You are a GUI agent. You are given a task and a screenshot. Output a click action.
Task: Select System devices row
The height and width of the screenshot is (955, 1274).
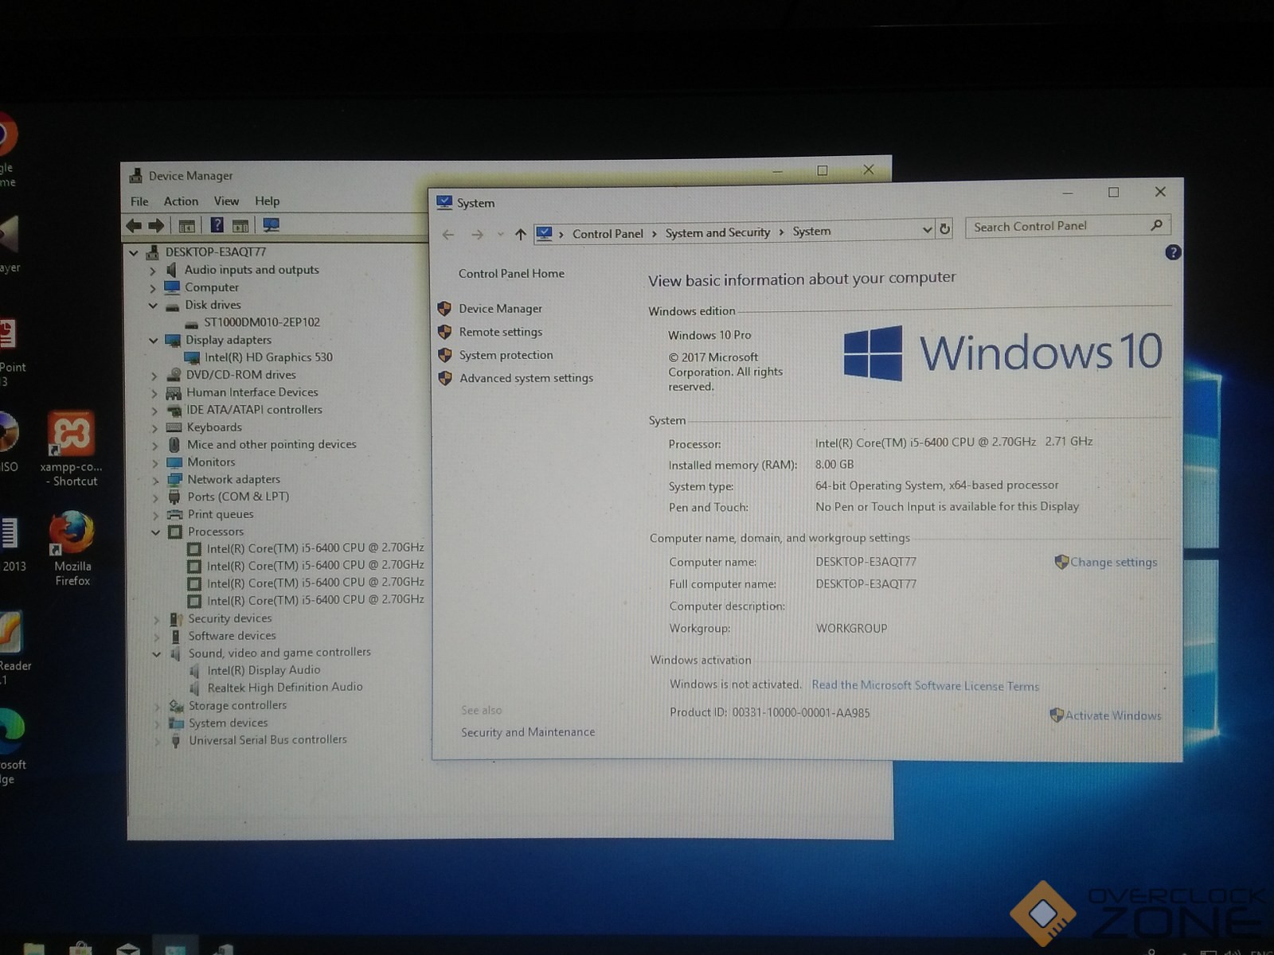coord(228,723)
